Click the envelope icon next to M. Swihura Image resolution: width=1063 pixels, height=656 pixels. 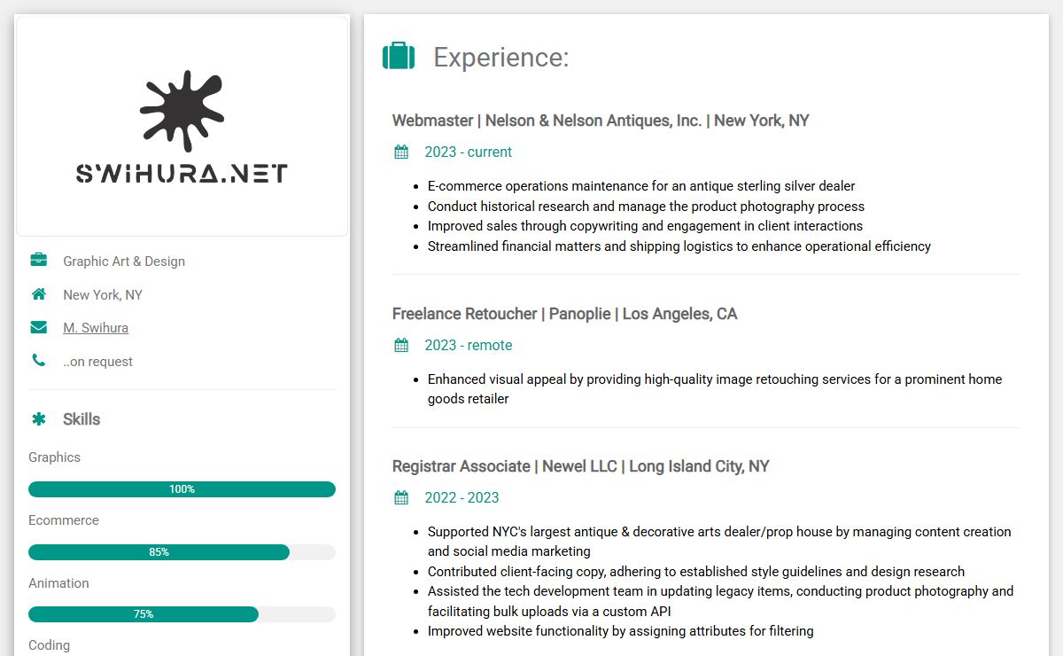coord(39,327)
